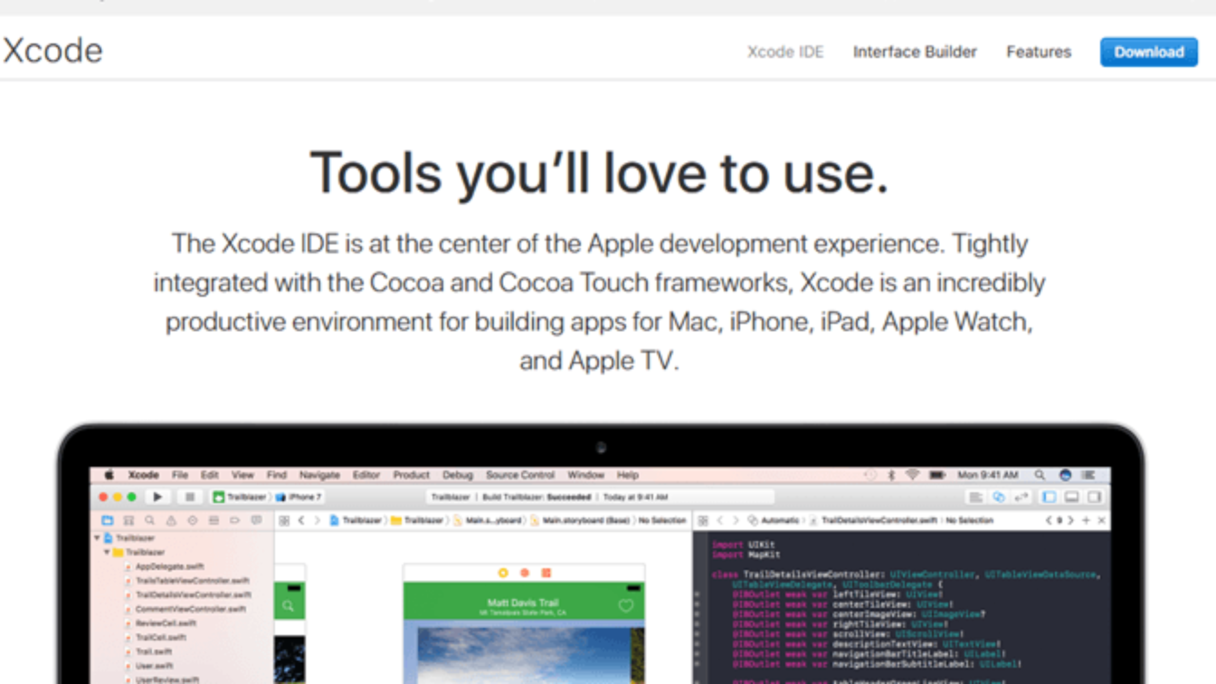Toggle the Debug area panel visibility
This screenshot has width=1216, height=684.
click(1072, 497)
